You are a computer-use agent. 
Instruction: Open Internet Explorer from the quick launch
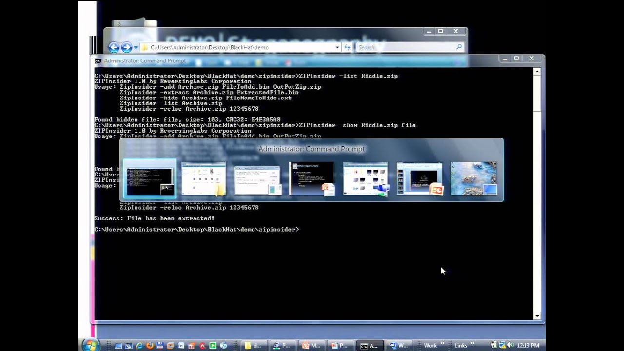tap(139, 345)
